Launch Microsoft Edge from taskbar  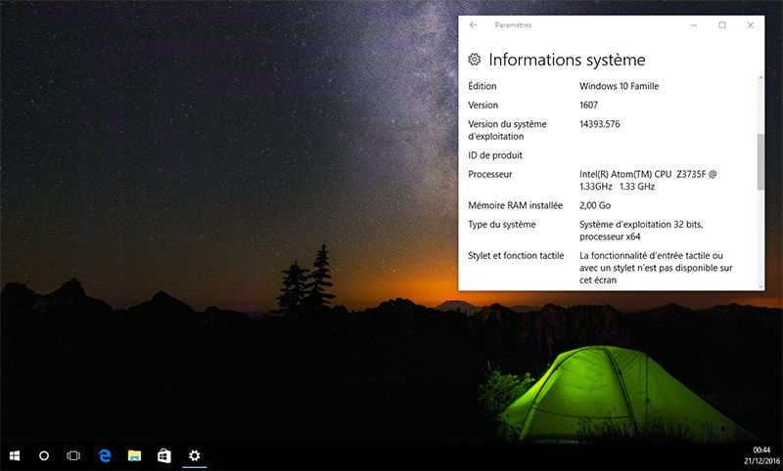105,455
